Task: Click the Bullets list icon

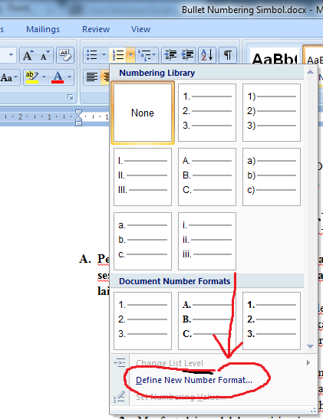Action: pyautogui.click(x=92, y=55)
